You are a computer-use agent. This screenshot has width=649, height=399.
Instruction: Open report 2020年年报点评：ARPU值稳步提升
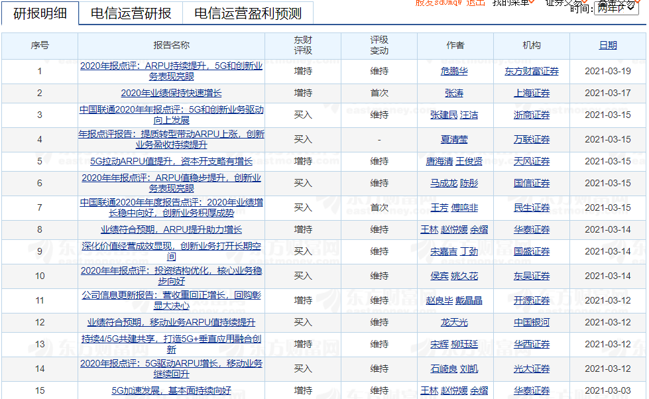[x=171, y=184]
